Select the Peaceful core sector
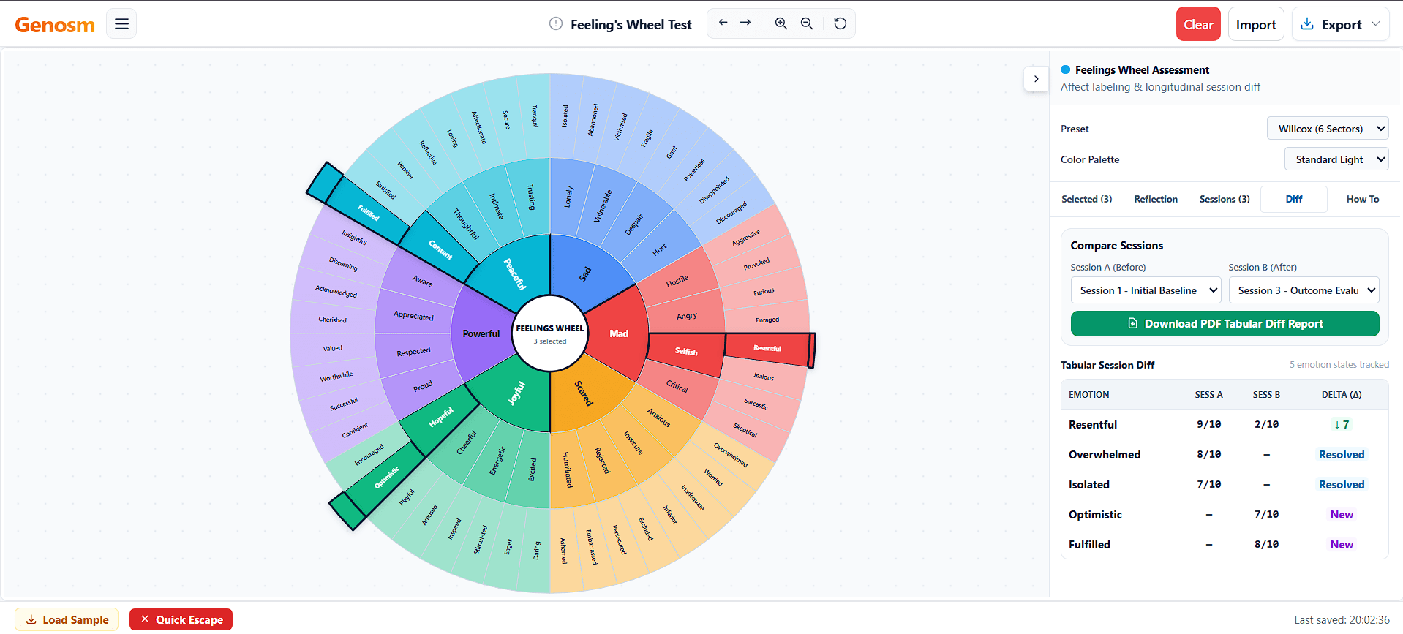Screen dimensions: 1403x634 click(x=515, y=273)
